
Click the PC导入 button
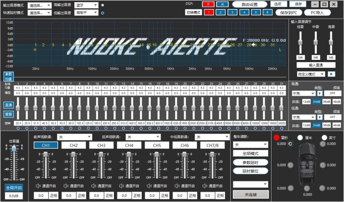tap(317, 12)
